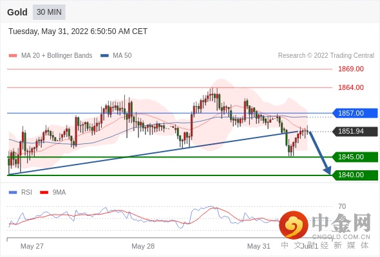Click the 1869.00 resistance price label
This screenshot has height=257, width=380.
[x=351, y=69]
